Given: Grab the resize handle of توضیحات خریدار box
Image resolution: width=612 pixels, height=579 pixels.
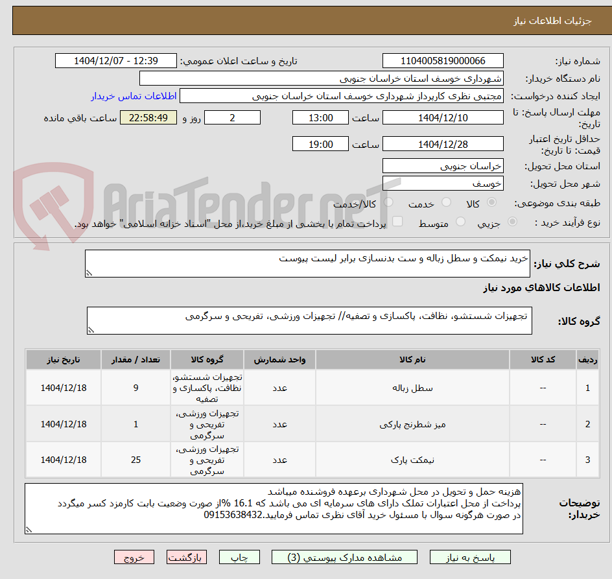Looking at the screenshot, I should click(29, 530).
